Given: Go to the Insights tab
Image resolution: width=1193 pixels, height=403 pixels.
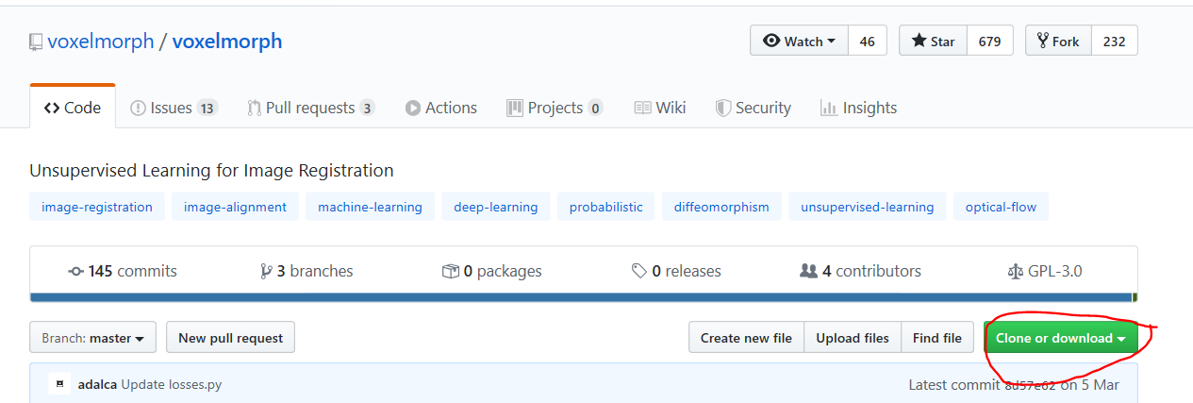Looking at the screenshot, I should (x=858, y=108).
